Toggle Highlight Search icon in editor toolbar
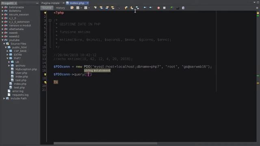 click(x=113, y=8)
